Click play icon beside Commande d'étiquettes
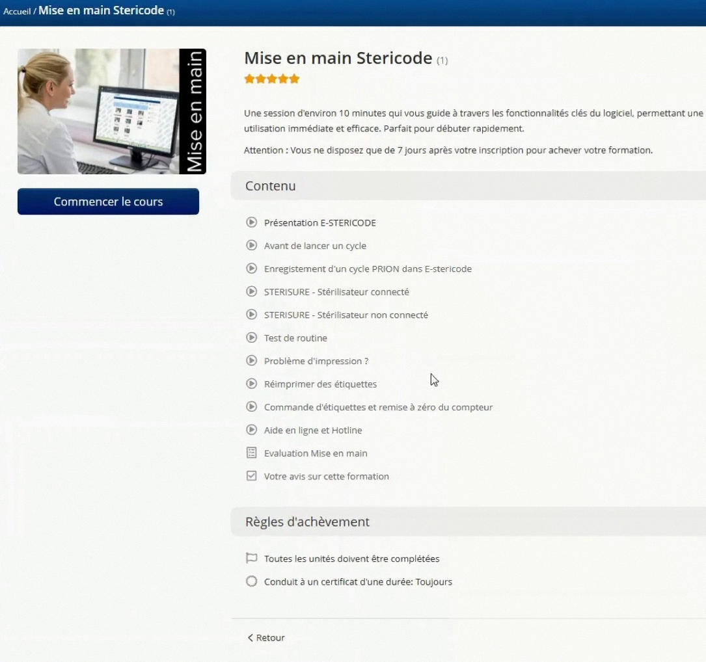 point(251,406)
